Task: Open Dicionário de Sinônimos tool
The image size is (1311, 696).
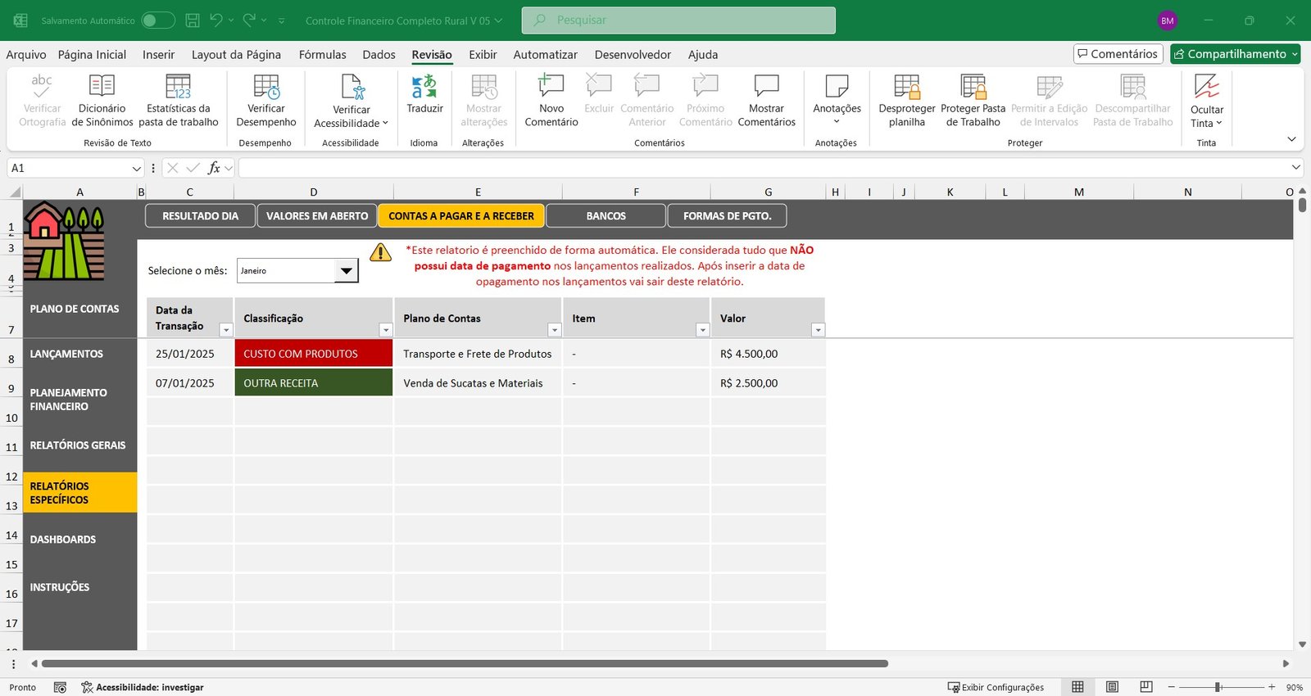Action: pos(102,87)
